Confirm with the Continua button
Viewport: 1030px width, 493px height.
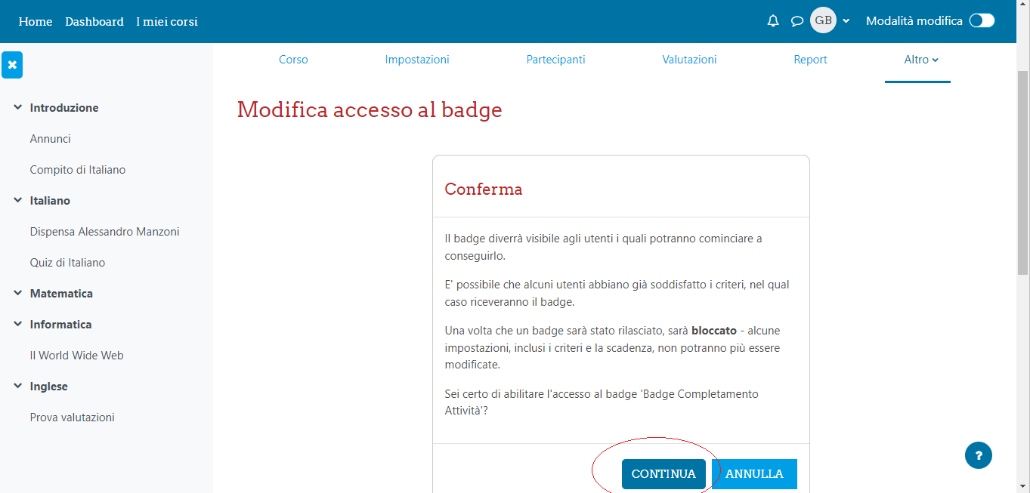[x=663, y=474]
